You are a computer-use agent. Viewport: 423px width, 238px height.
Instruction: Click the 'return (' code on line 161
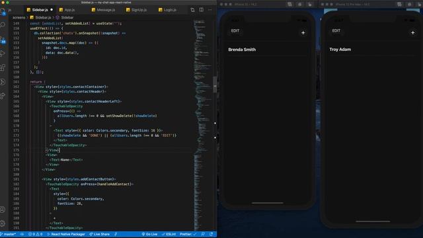click(38, 82)
